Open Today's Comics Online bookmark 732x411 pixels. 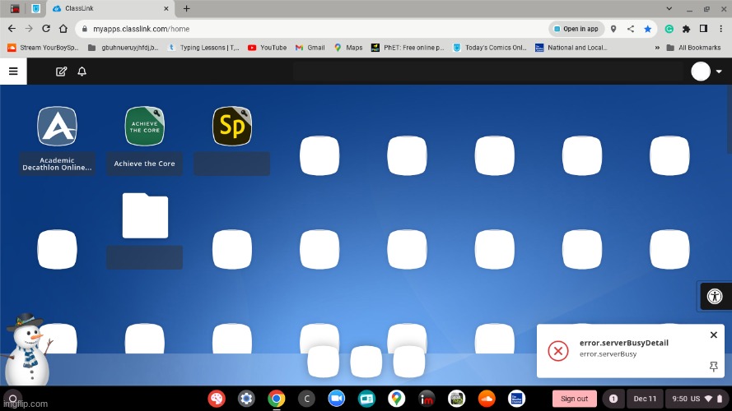click(x=490, y=48)
